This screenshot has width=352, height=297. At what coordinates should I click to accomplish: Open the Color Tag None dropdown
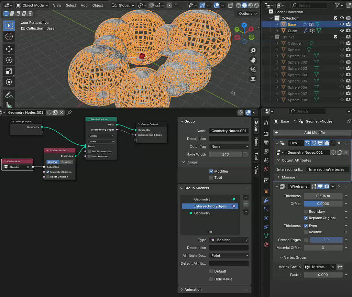(x=229, y=146)
